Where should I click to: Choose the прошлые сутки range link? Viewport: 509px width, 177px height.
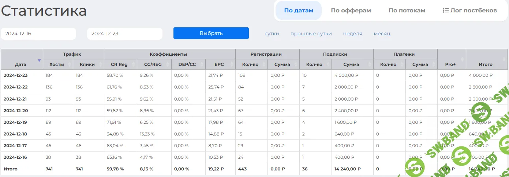[x=311, y=34]
